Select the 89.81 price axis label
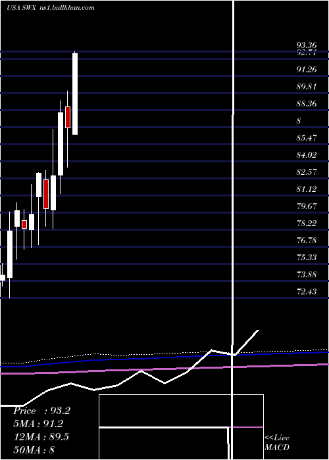The image size is (329, 460). (307, 87)
